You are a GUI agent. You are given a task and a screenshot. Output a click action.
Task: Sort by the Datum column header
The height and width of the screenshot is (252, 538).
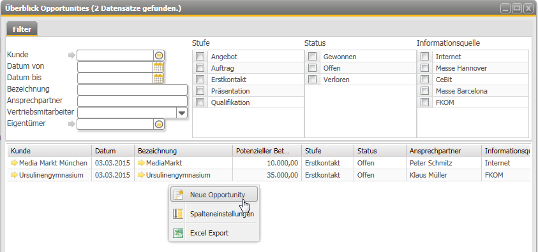[113, 151]
